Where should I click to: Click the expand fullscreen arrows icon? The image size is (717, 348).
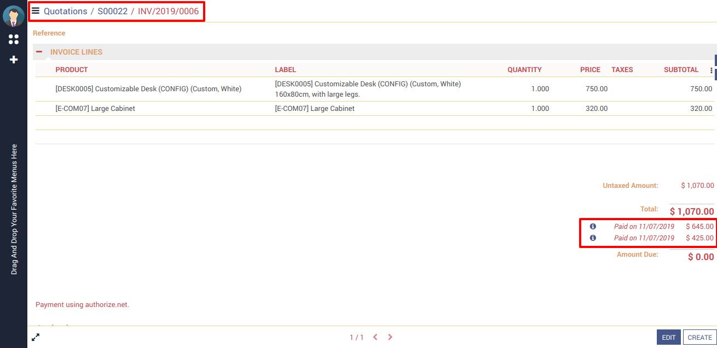tap(36, 338)
